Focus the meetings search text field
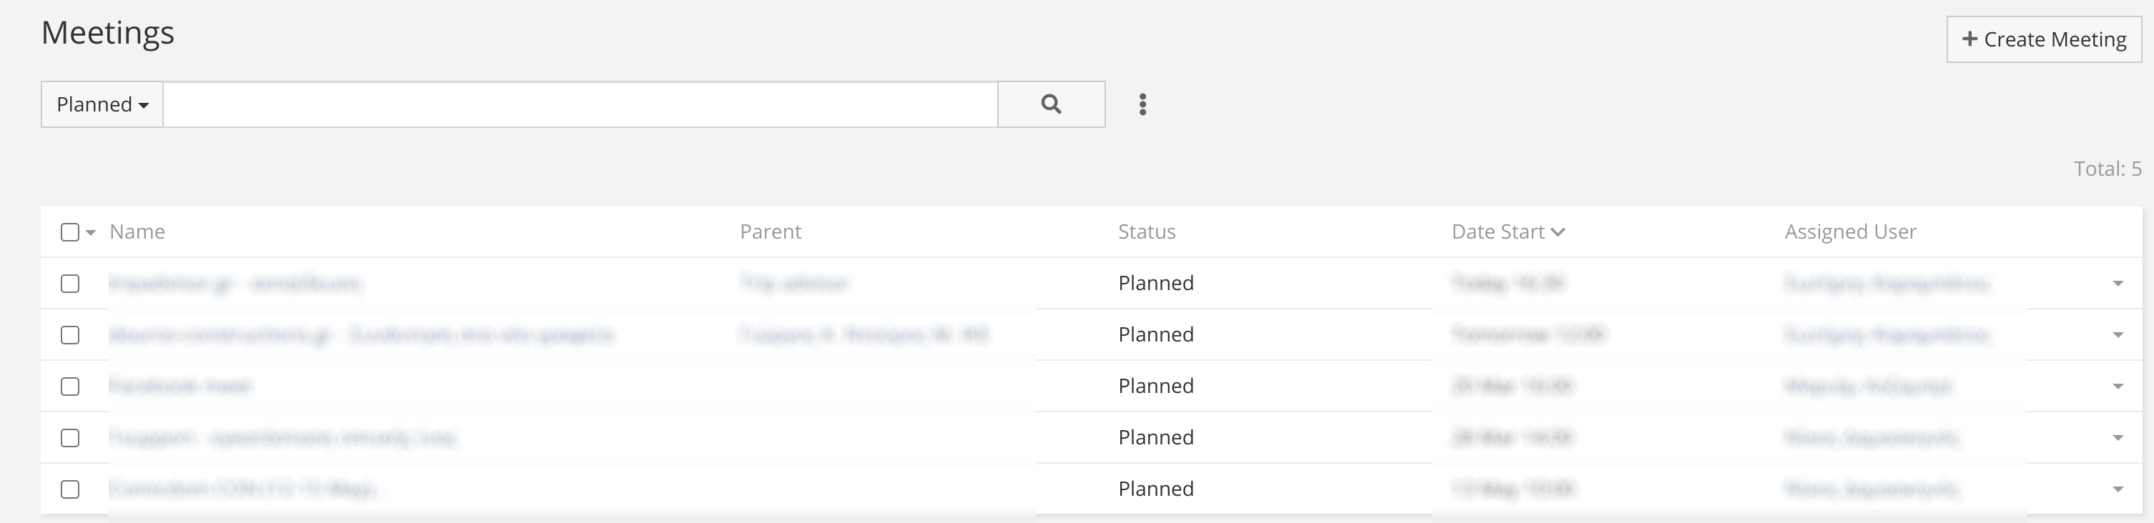The width and height of the screenshot is (2154, 523). coord(581,104)
